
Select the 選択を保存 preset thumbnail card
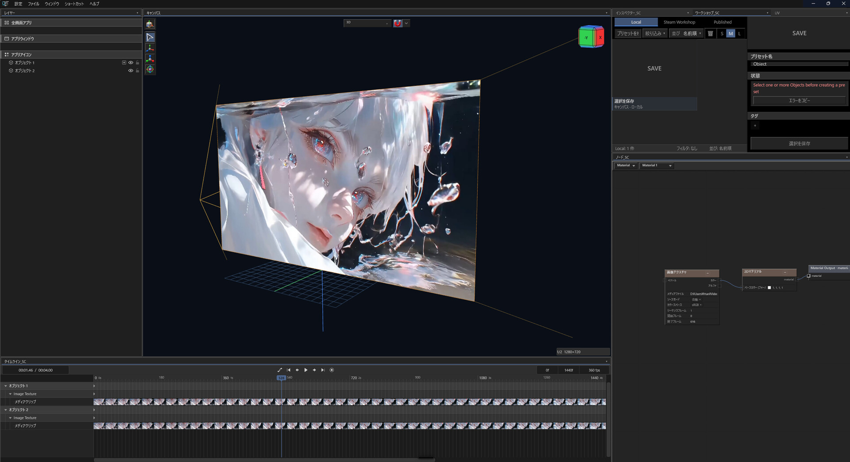click(x=654, y=75)
